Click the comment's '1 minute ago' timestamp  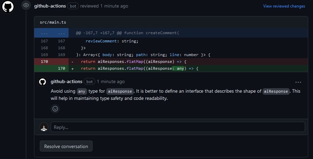[111, 82]
